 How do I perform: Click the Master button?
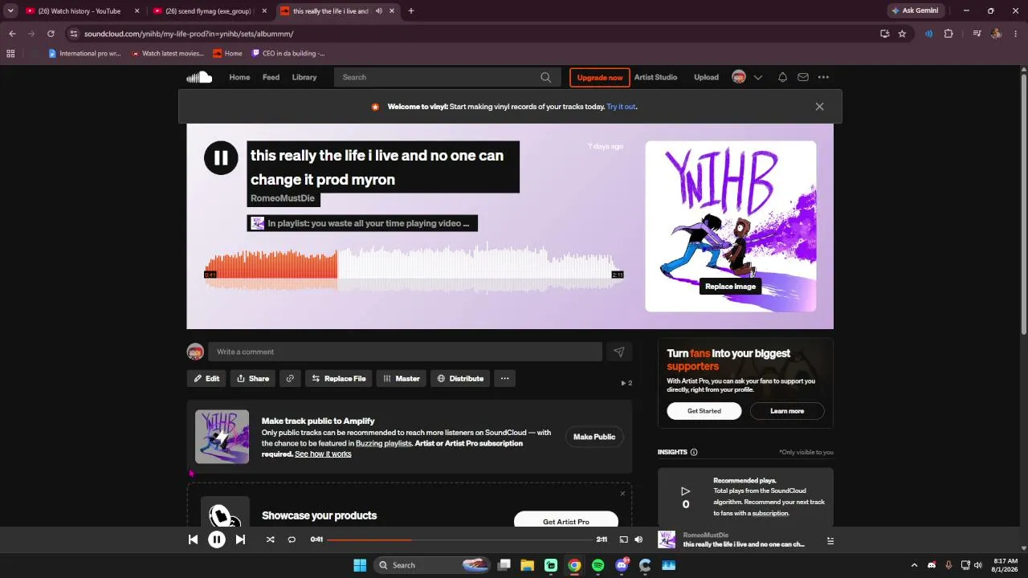tap(401, 378)
